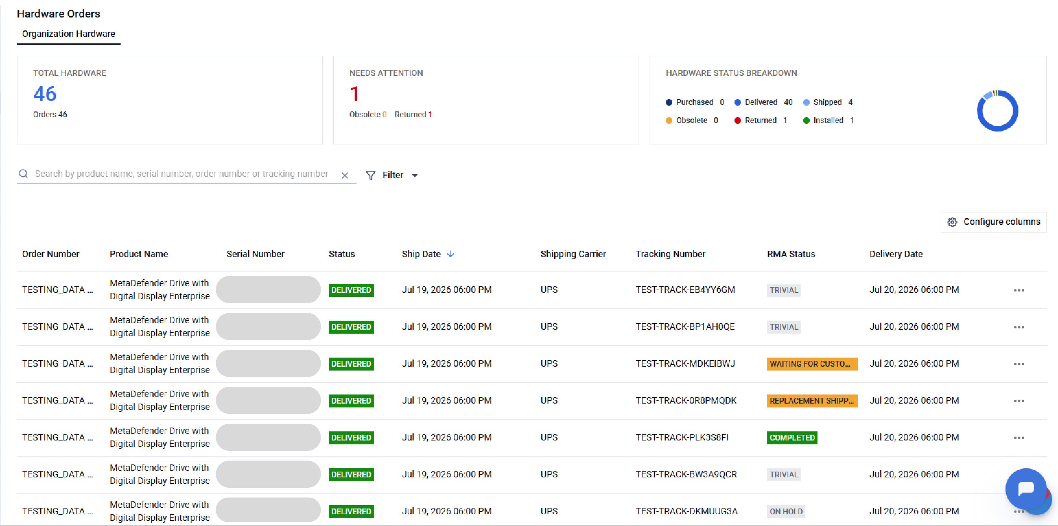Toggle Ship Date sort arrow
1058x526 pixels.
[x=450, y=254]
